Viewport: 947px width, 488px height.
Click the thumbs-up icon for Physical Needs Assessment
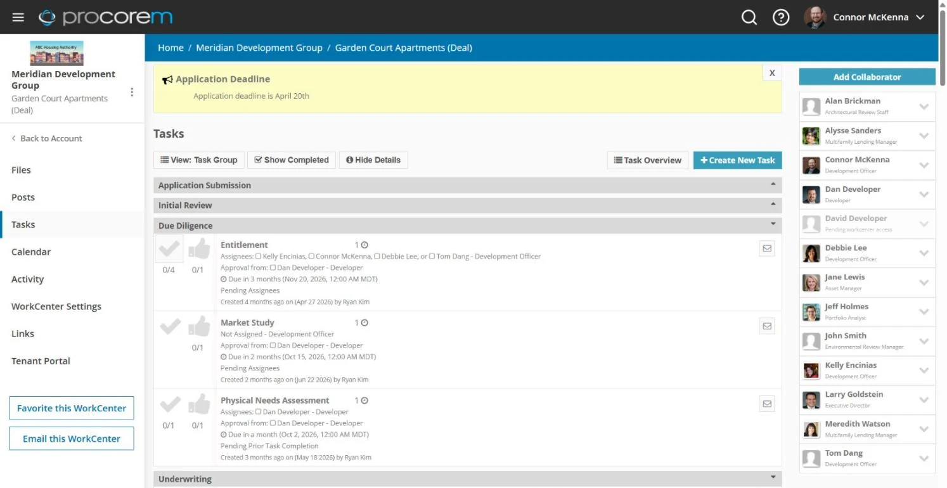[199, 404]
